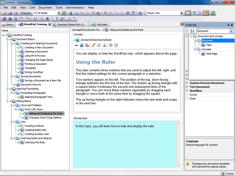Click the blue Move Down arrow icon

click(47, 19)
